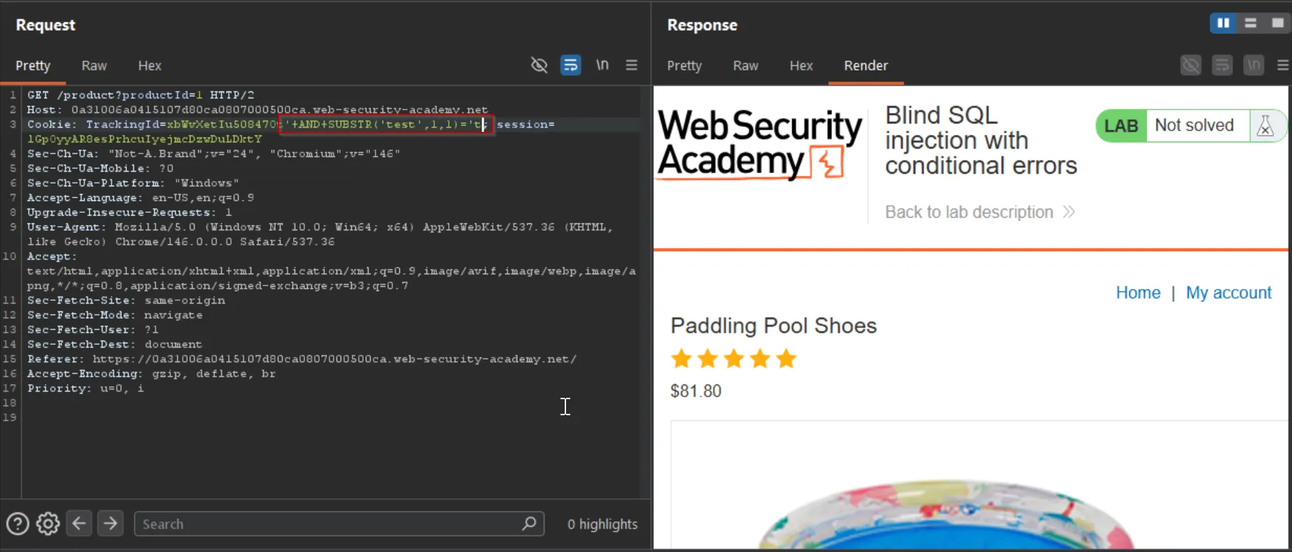
Task: Focus the request Search input field
Action: point(339,523)
